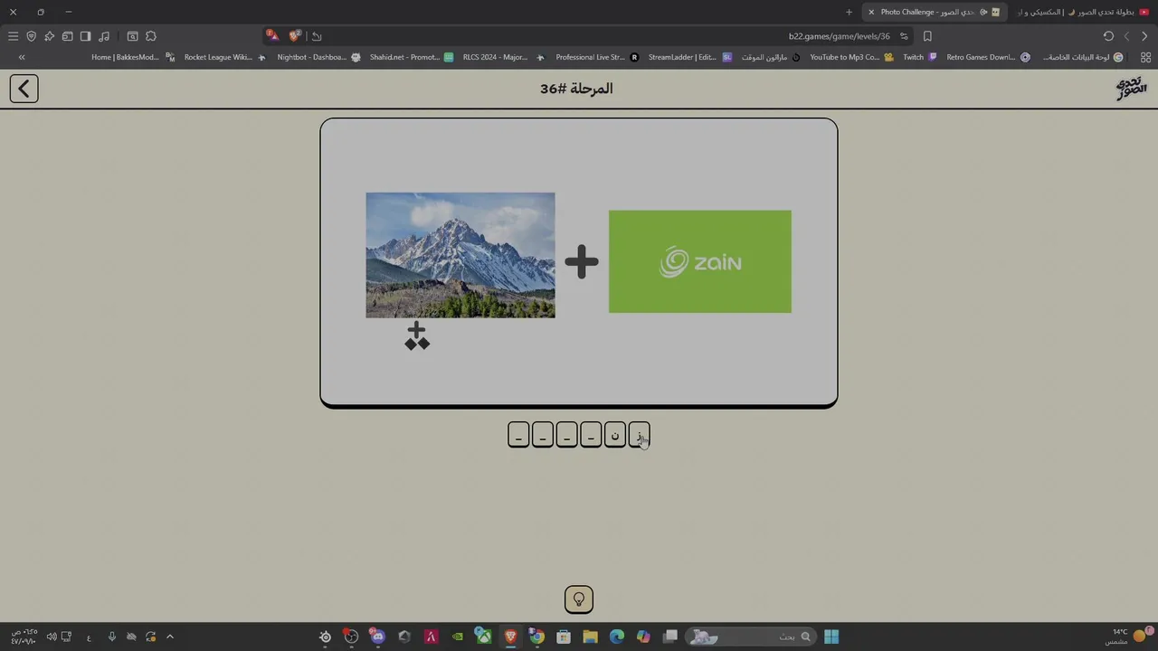Open Professional Live Stream bookmark
The height and width of the screenshot is (651, 1158).
tap(596, 57)
